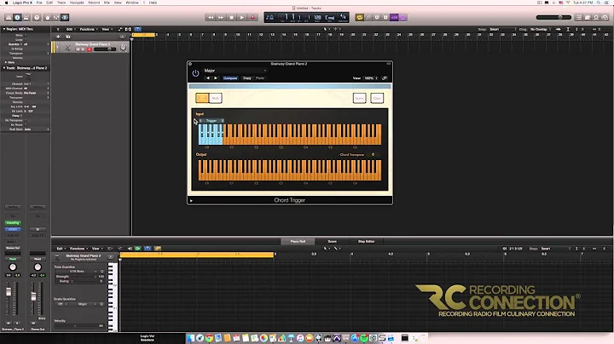
Task: Open the Piano Roll Functions menu
Action: point(78,249)
